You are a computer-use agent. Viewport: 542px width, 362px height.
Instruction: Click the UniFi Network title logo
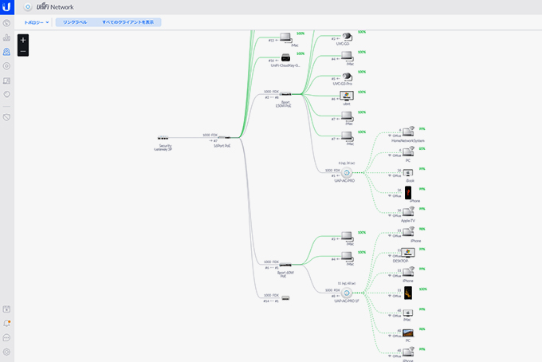[x=55, y=6]
